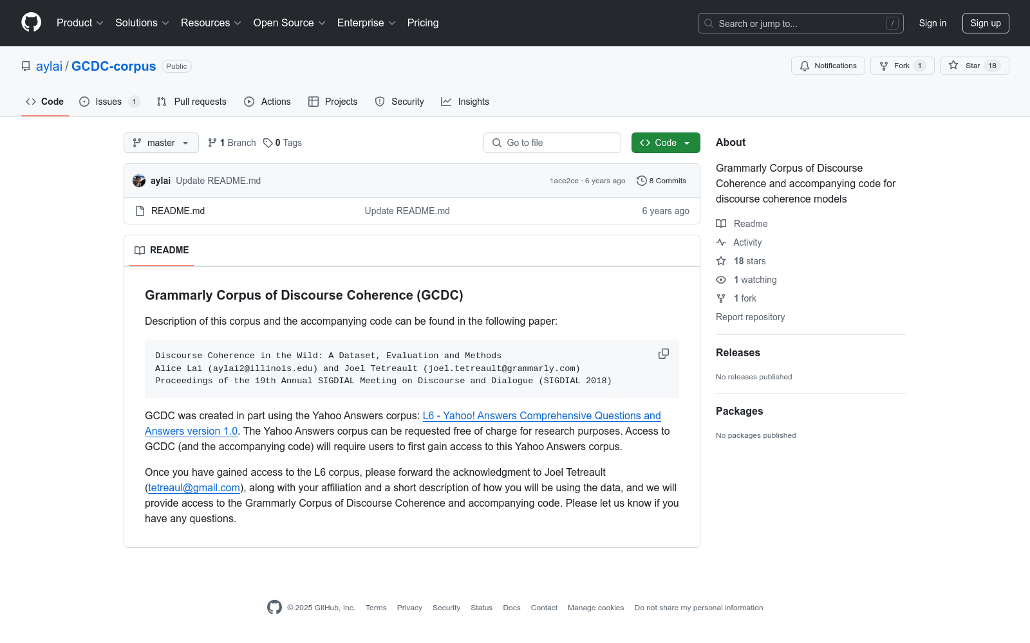Click the Projects table icon
This screenshot has width=1030, height=643.
[314, 102]
